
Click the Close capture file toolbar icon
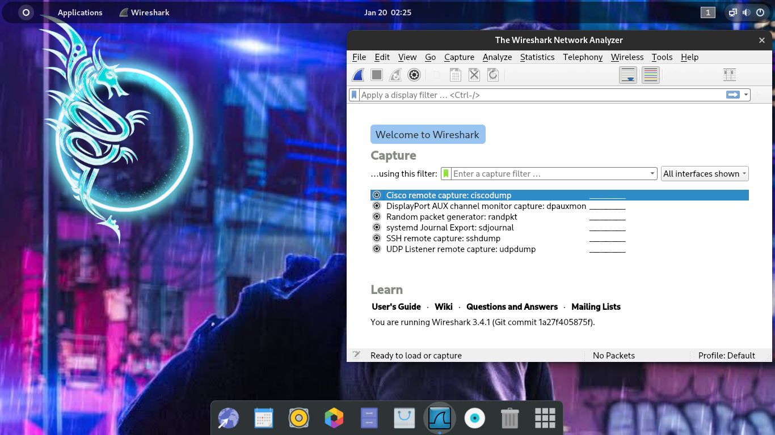click(x=474, y=75)
